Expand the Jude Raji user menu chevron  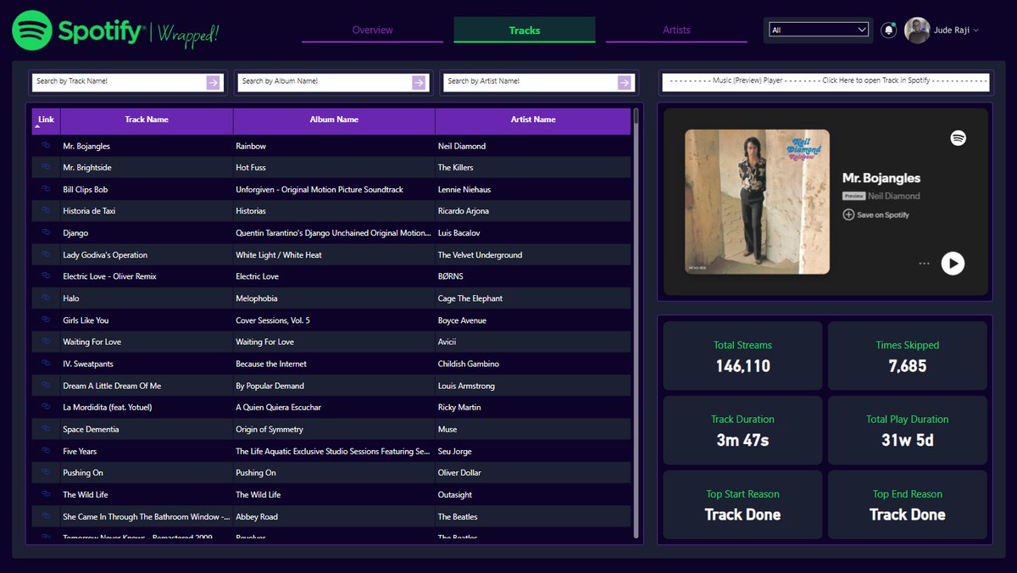coord(976,31)
